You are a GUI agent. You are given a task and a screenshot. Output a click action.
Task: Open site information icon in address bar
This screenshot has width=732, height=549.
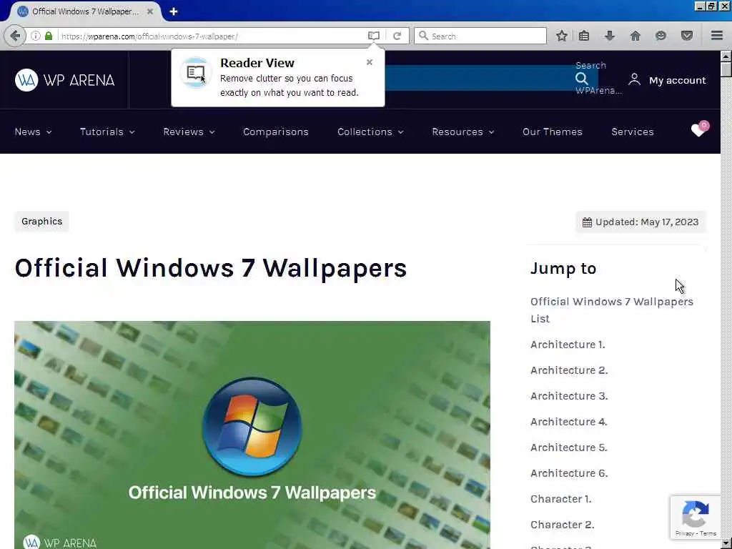[36, 36]
